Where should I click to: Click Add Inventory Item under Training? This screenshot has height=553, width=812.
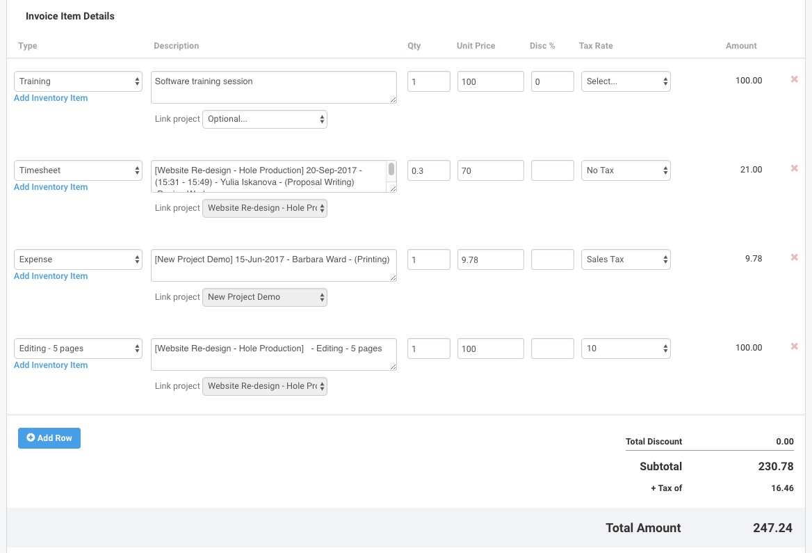click(x=51, y=98)
